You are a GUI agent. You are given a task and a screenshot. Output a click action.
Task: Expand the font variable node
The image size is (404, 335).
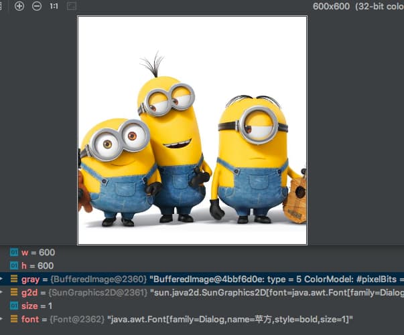click(x=2, y=318)
